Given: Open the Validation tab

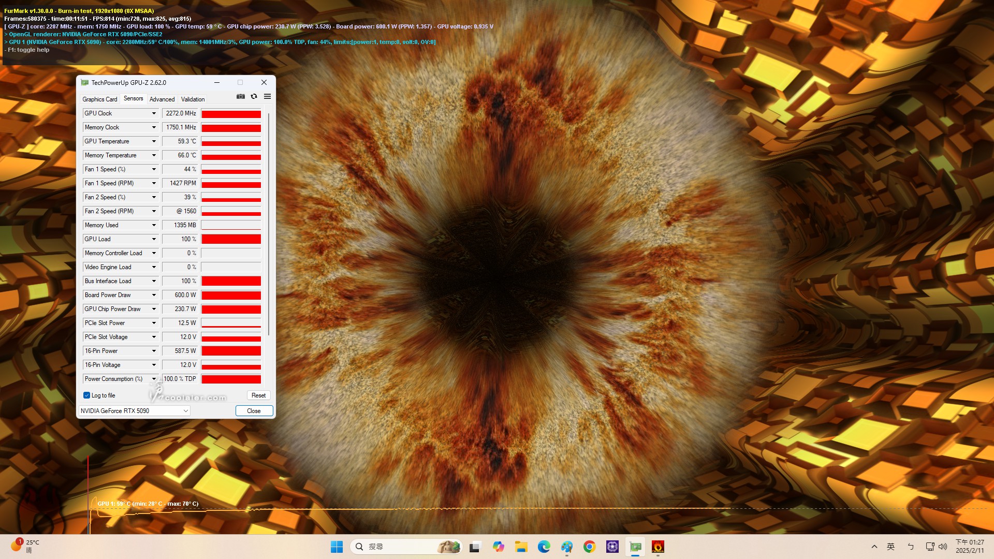Looking at the screenshot, I should point(193,99).
